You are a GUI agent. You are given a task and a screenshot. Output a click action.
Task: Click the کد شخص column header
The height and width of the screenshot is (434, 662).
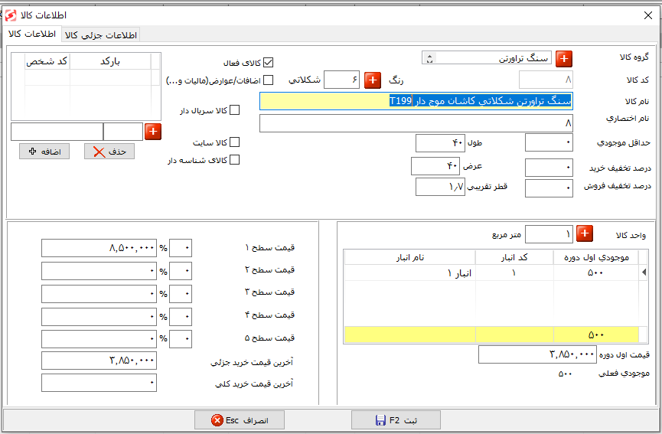click(x=47, y=62)
